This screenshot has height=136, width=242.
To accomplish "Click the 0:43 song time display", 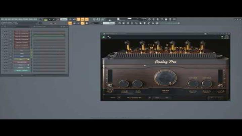I will (97, 19).
